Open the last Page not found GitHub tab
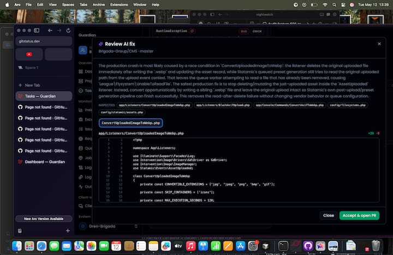Viewport: 393px width, 255px height. (44, 151)
